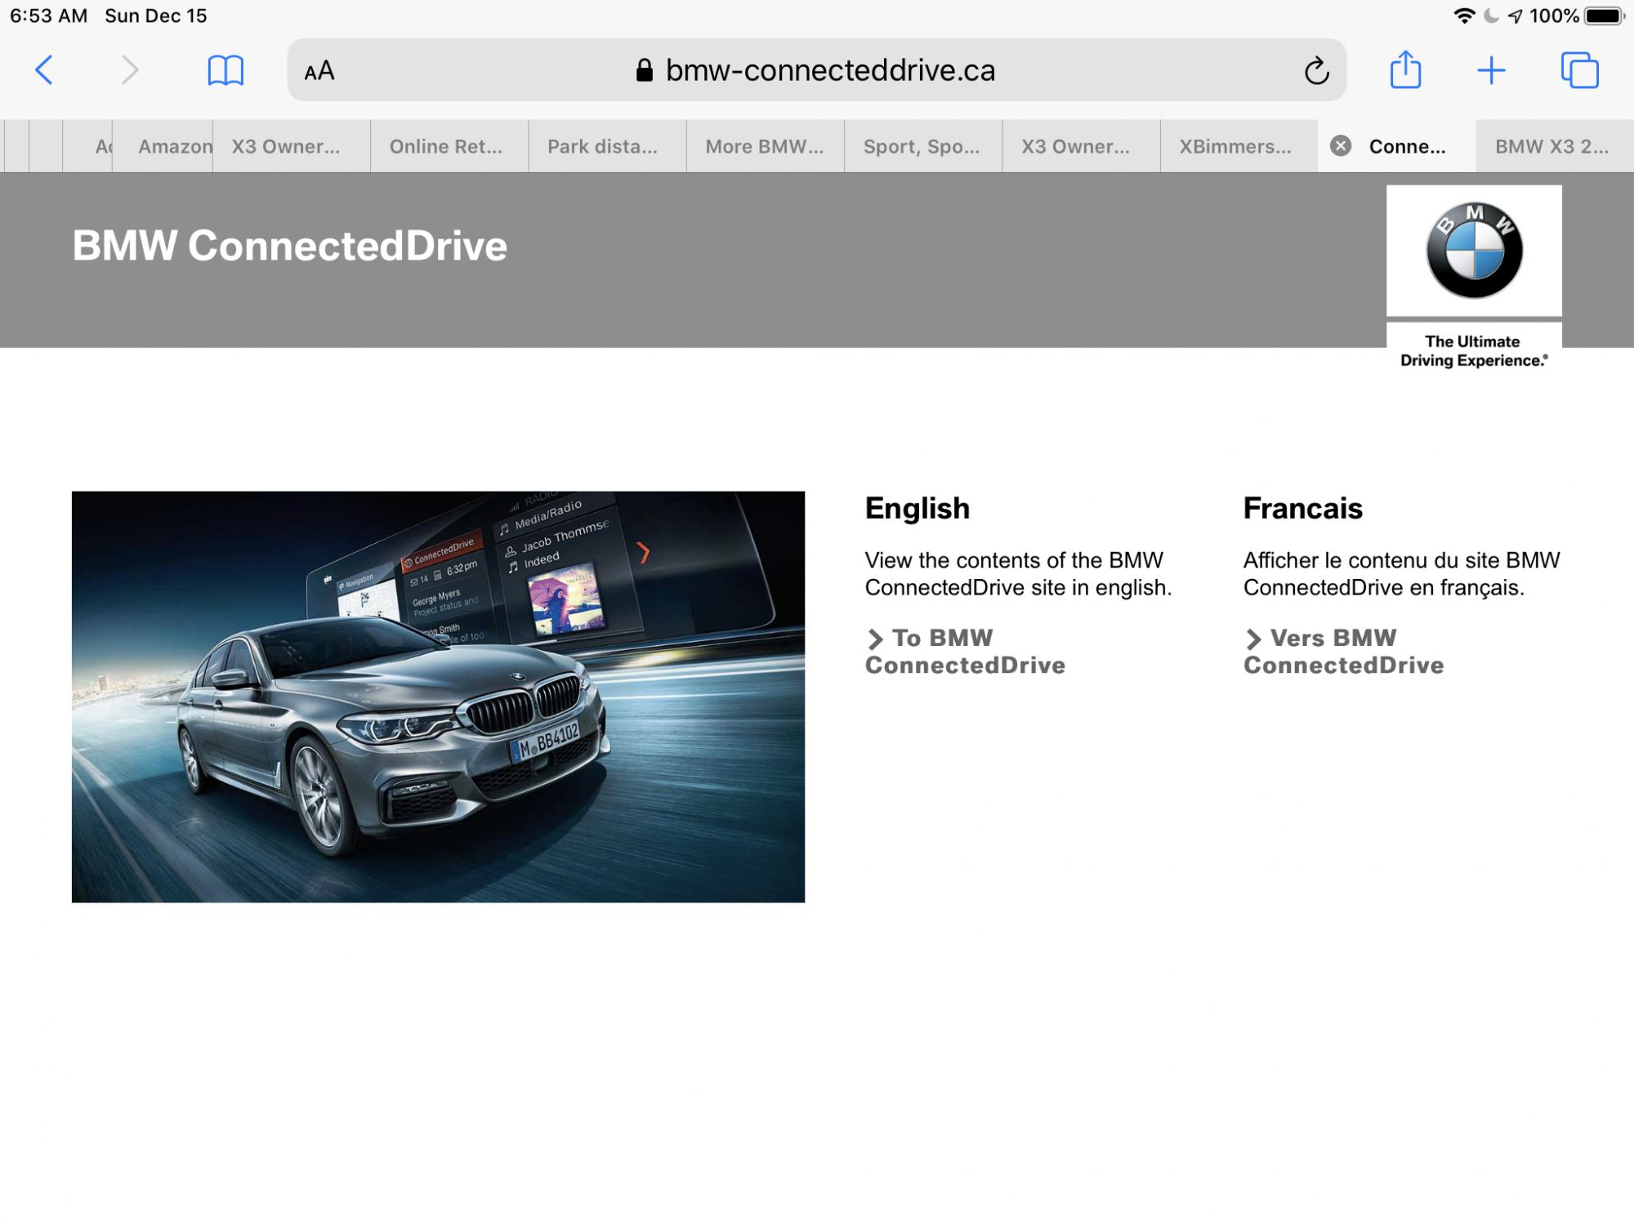Image resolution: width=1634 pixels, height=1225 pixels.
Task: Click The Ultimate Driving Experience tagline
Action: pos(1473,351)
